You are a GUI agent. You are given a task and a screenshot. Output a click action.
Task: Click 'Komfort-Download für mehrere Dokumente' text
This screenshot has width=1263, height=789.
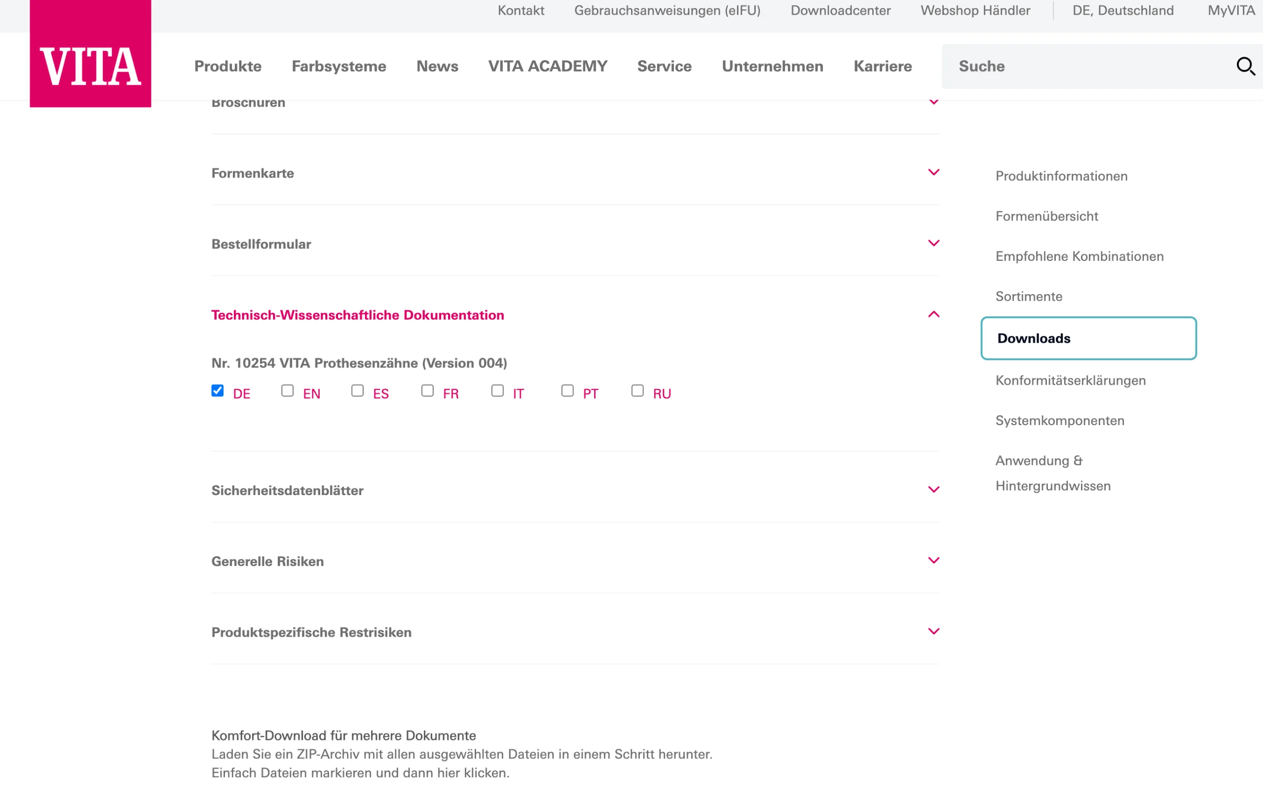tap(343, 736)
